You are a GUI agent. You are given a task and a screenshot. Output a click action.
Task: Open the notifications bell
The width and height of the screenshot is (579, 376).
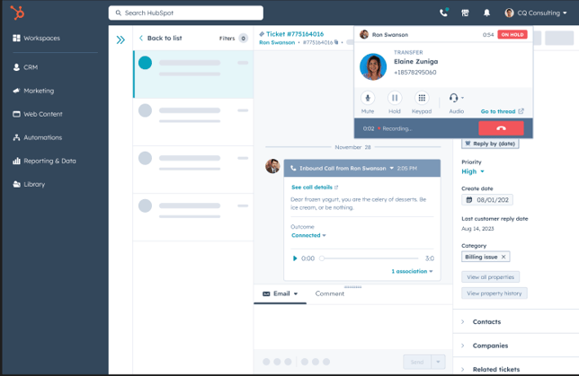(x=486, y=13)
